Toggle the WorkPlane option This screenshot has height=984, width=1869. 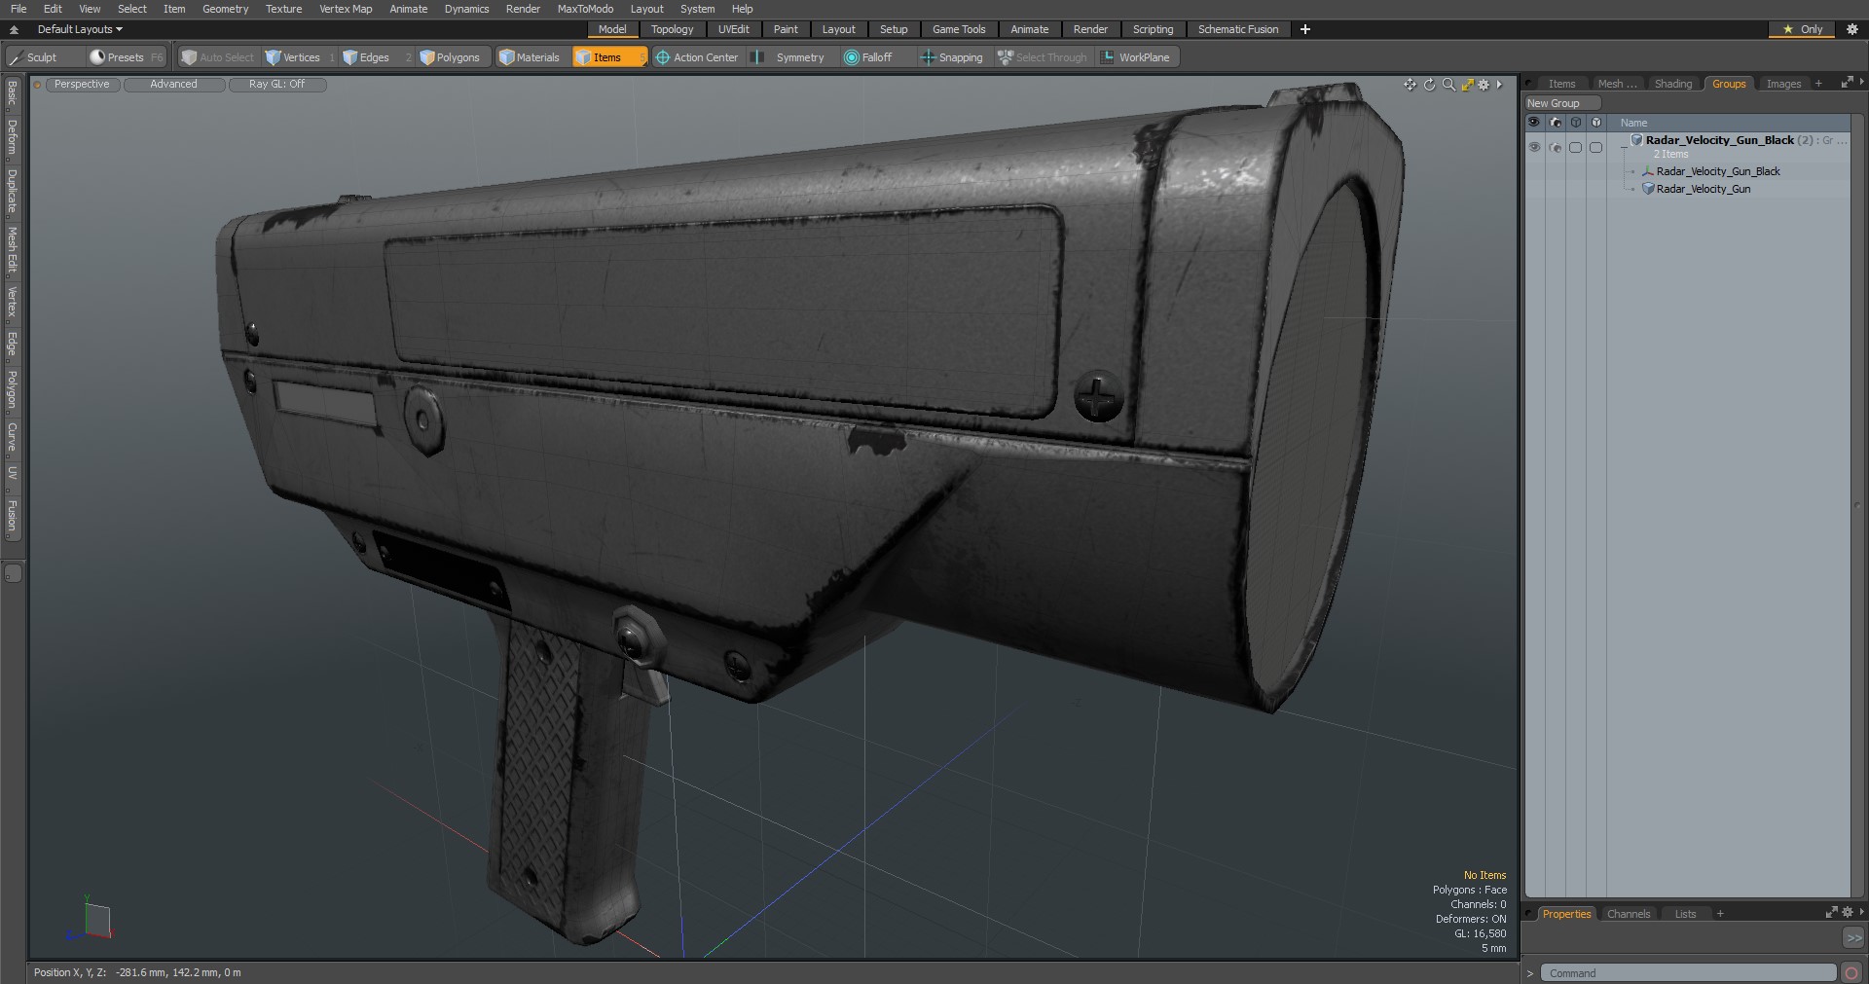1136,57
